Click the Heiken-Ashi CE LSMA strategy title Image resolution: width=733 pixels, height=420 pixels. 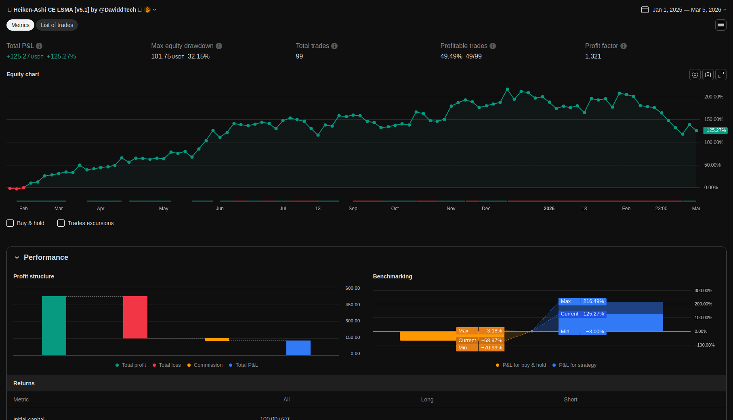tap(75, 10)
